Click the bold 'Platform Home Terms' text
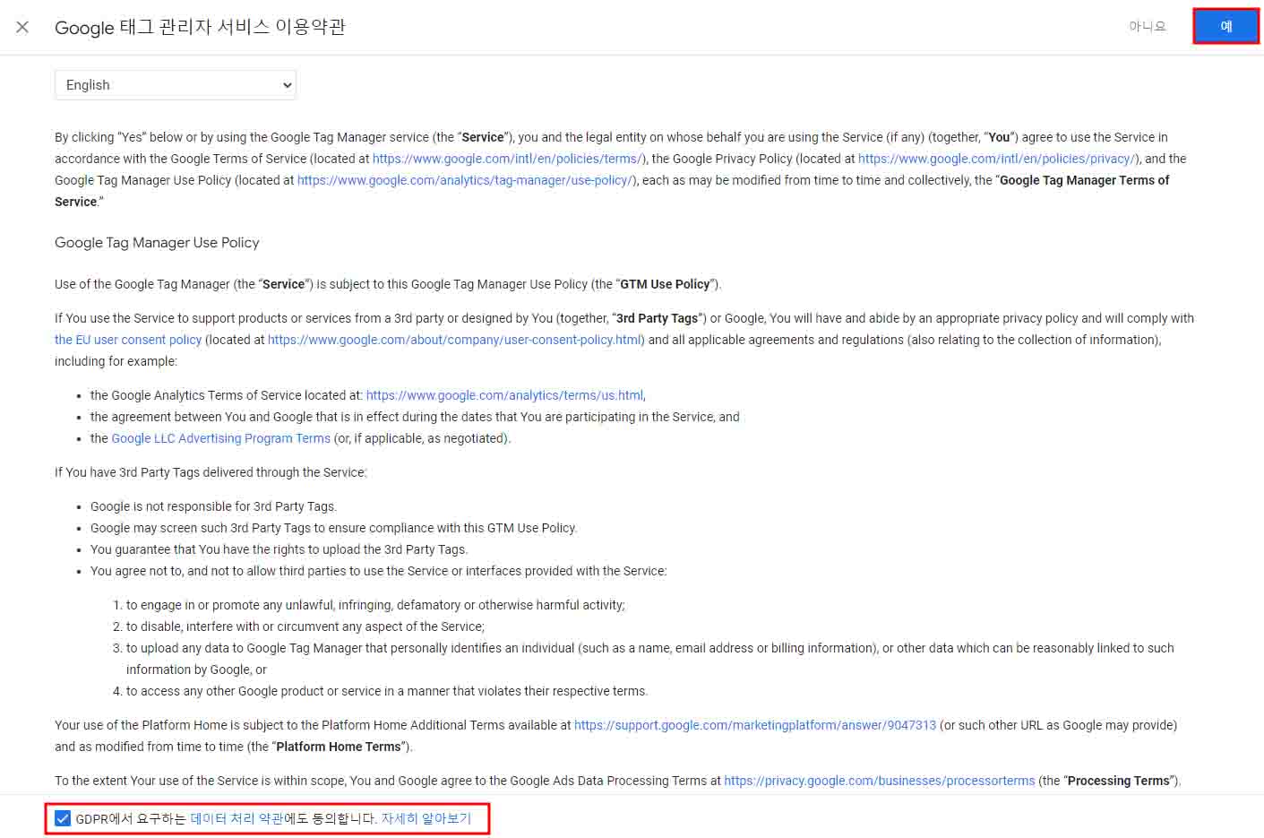Viewport: 1264px width, 838px height. click(x=339, y=747)
